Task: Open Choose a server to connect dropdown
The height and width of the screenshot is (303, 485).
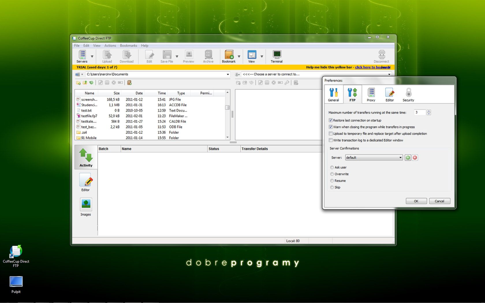Action: (x=389, y=74)
